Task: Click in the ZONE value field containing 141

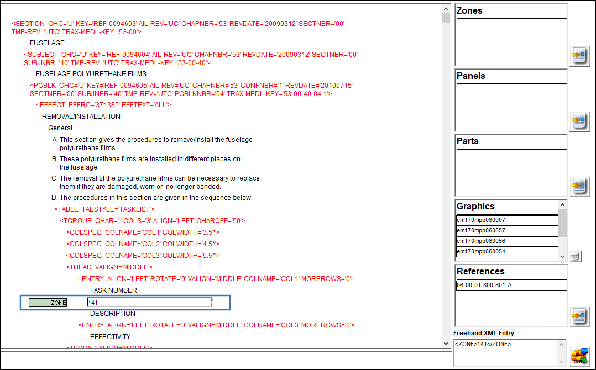Action: click(x=150, y=303)
